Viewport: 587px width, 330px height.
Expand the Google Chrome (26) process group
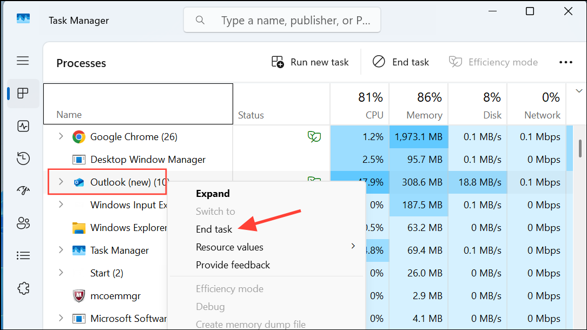coord(61,136)
